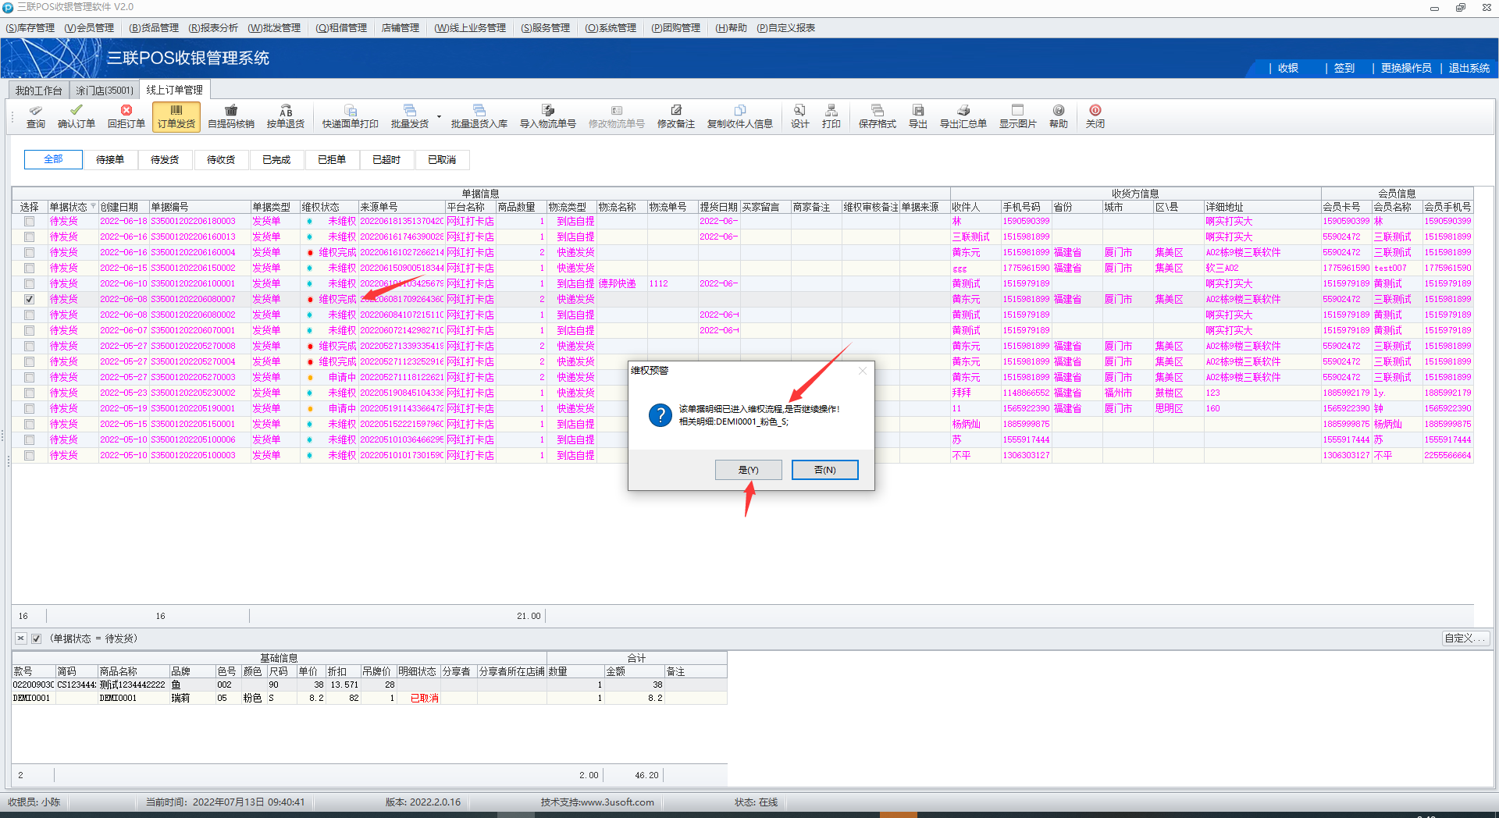Click the 更换操作员 switch operator link

pos(1406,69)
